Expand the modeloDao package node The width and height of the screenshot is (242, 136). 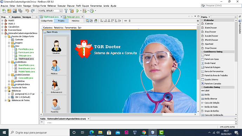pos(9,81)
